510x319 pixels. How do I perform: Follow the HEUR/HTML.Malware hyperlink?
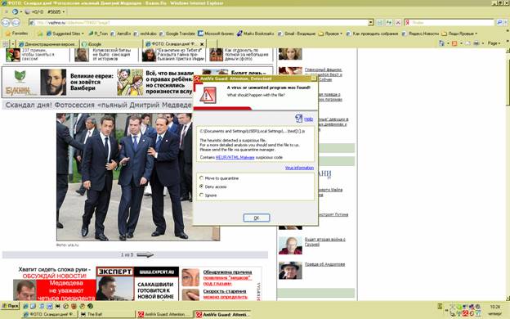click(235, 158)
